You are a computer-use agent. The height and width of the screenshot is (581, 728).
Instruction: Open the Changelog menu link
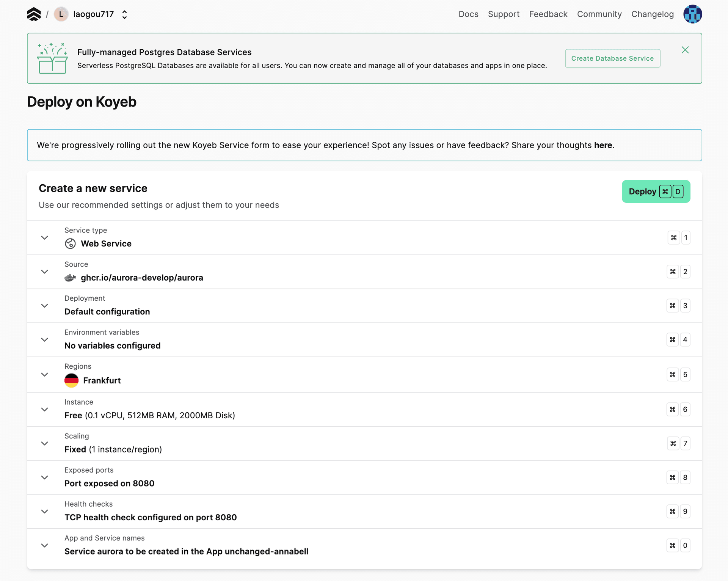pos(653,14)
